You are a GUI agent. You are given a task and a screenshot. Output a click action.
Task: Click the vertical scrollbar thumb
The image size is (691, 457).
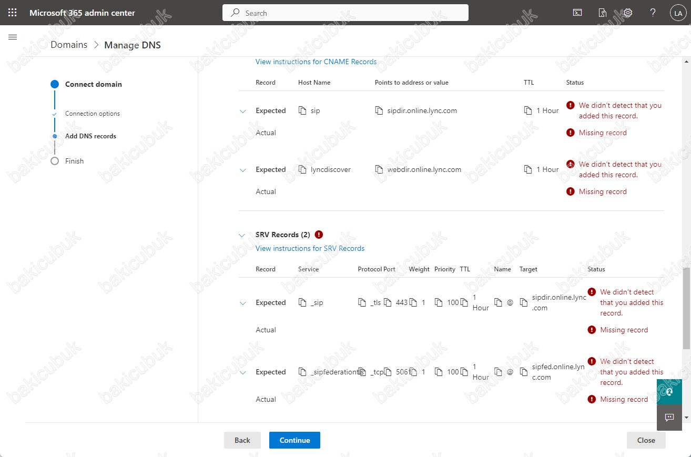686,308
